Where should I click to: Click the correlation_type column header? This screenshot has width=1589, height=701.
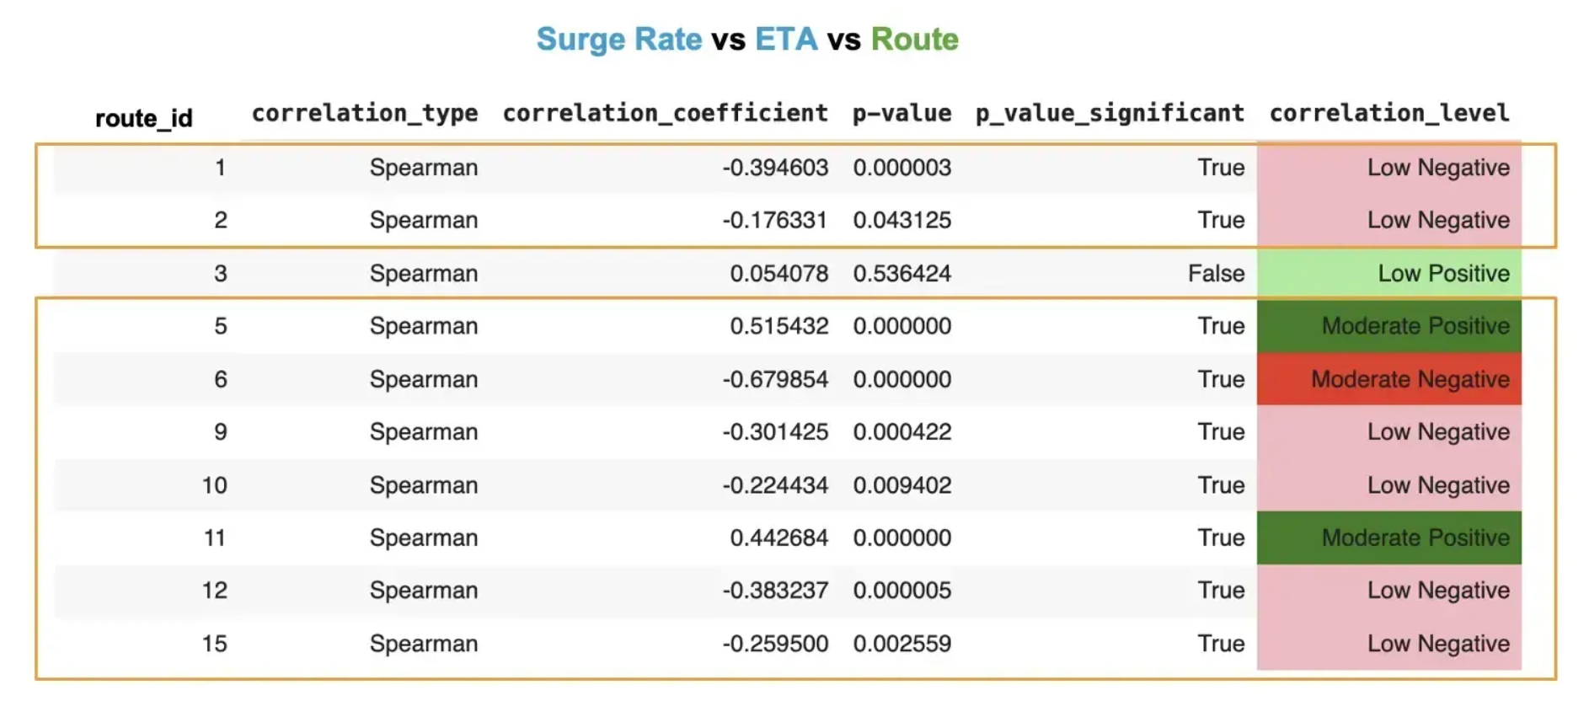click(x=364, y=113)
